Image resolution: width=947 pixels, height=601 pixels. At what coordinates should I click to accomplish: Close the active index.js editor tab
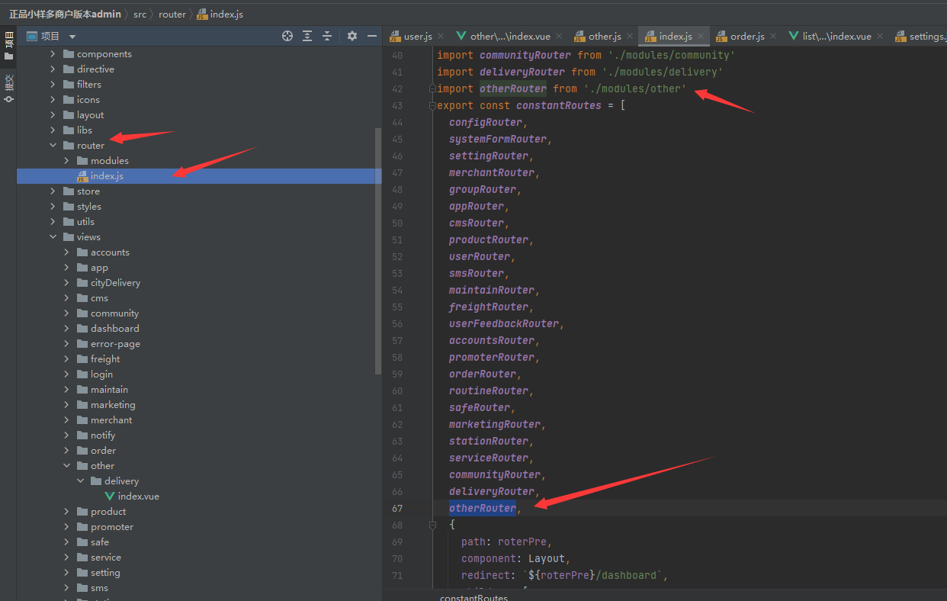(x=700, y=36)
